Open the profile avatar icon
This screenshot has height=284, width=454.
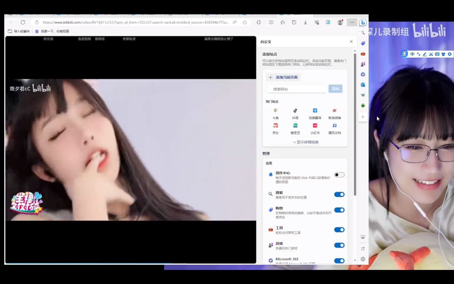click(x=340, y=22)
